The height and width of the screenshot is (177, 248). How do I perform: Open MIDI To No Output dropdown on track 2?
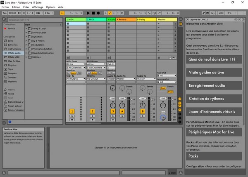click(96, 79)
